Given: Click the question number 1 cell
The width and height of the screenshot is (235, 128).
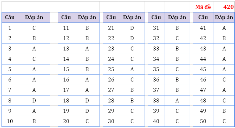Looking at the screenshot, I should (x=10, y=28).
